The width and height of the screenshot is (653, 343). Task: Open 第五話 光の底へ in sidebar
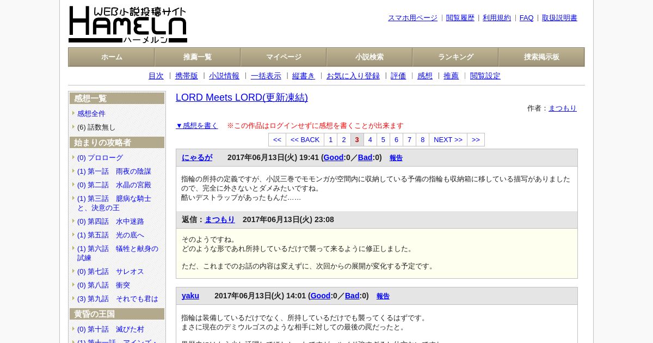point(110,235)
